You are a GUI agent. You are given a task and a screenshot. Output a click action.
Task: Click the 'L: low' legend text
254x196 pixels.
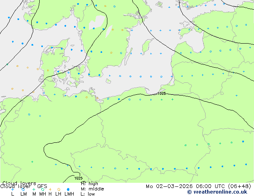(x=88, y=194)
